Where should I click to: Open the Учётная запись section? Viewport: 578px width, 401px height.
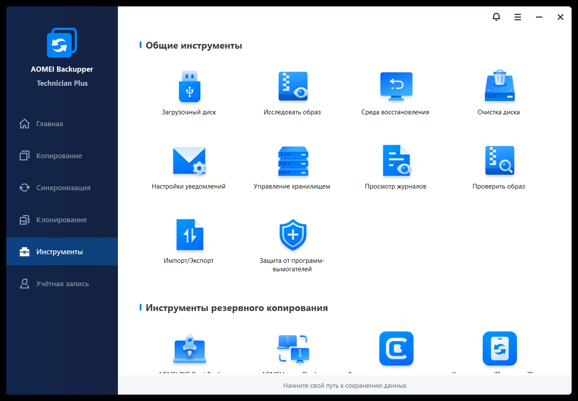[62, 284]
